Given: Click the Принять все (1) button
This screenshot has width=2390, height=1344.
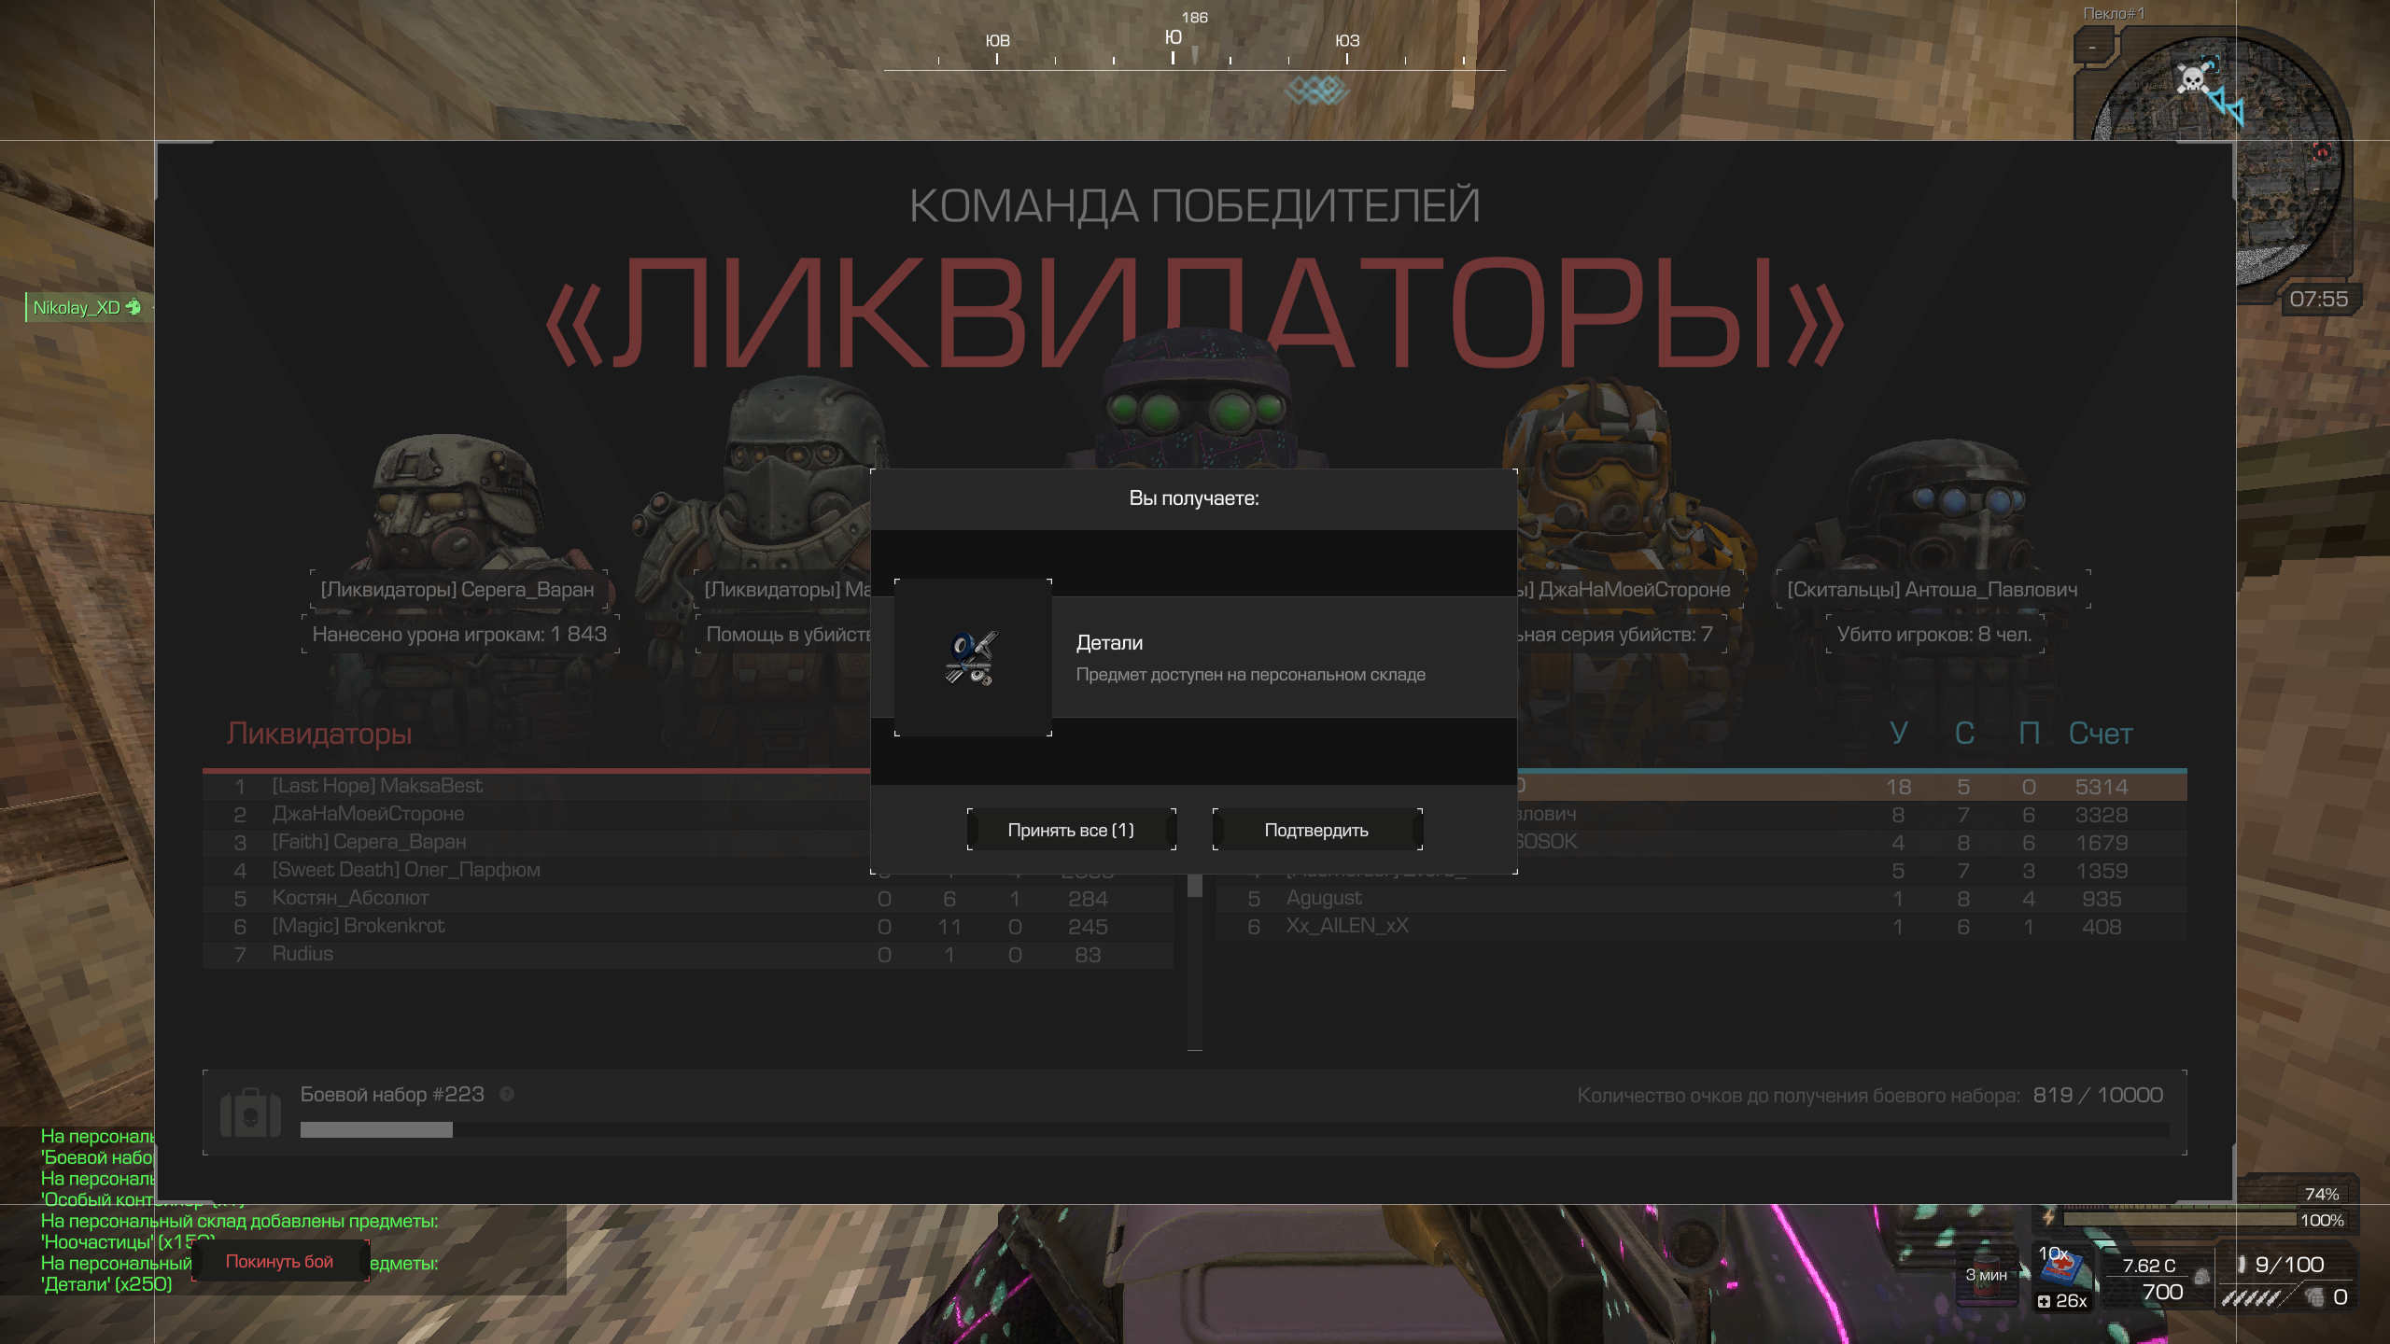Looking at the screenshot, I should point(1071,830).
